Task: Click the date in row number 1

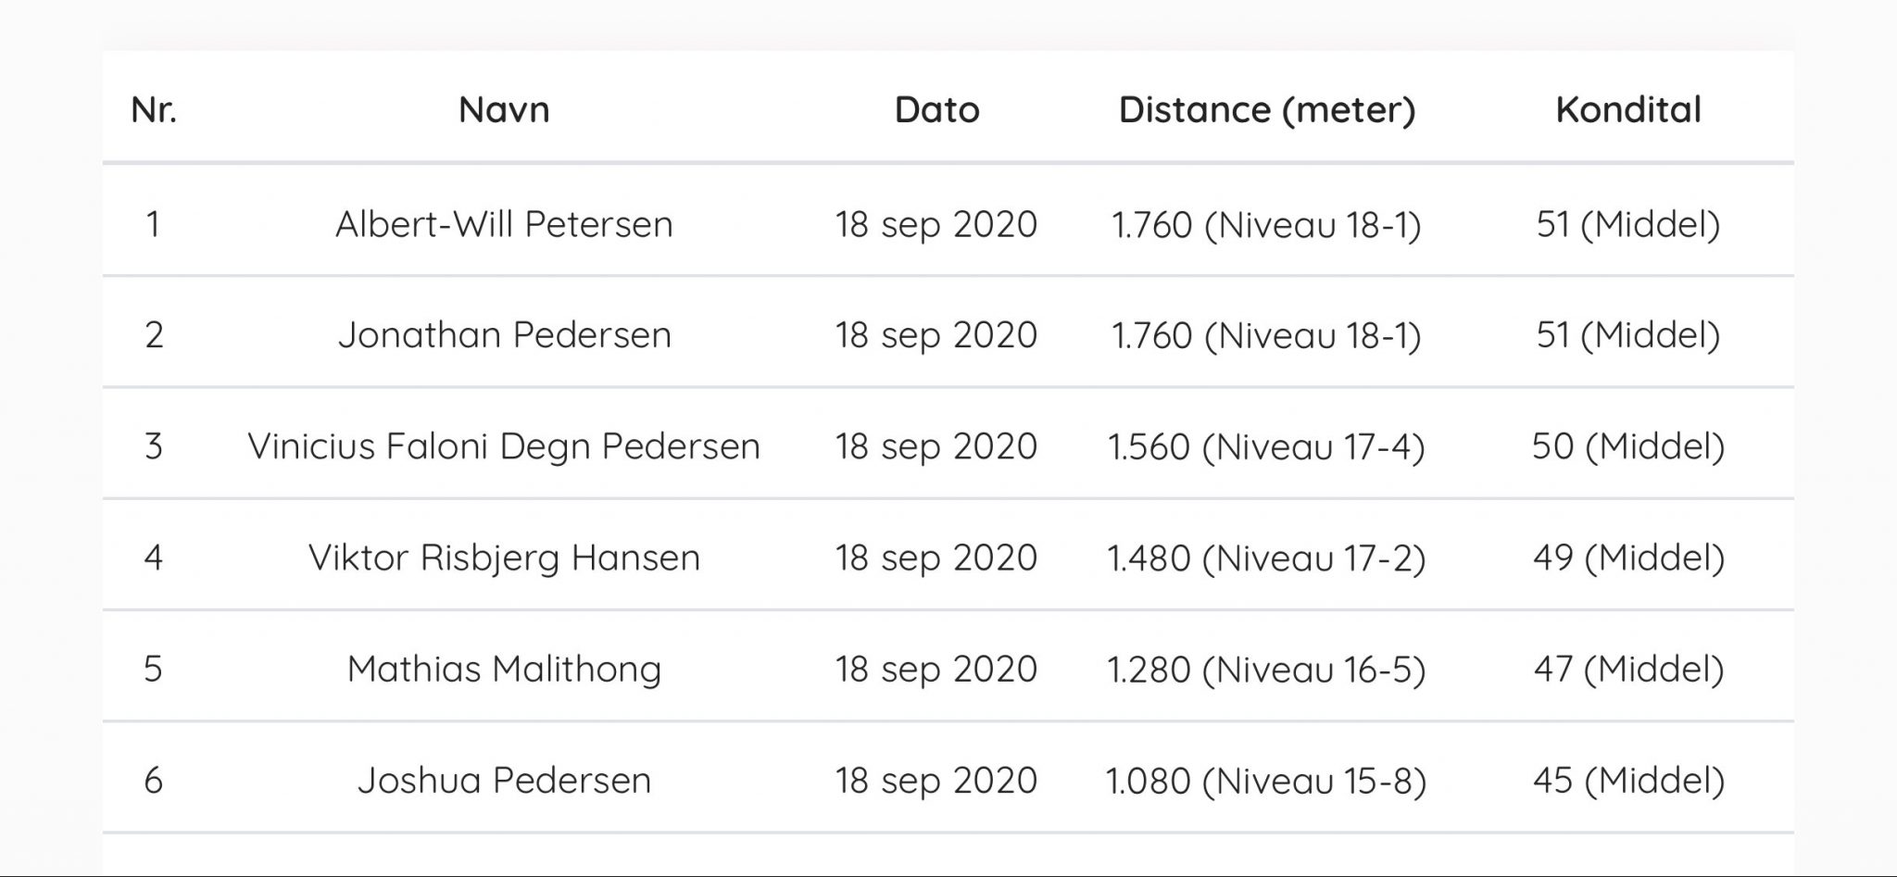Action: (x=936, y=224)
